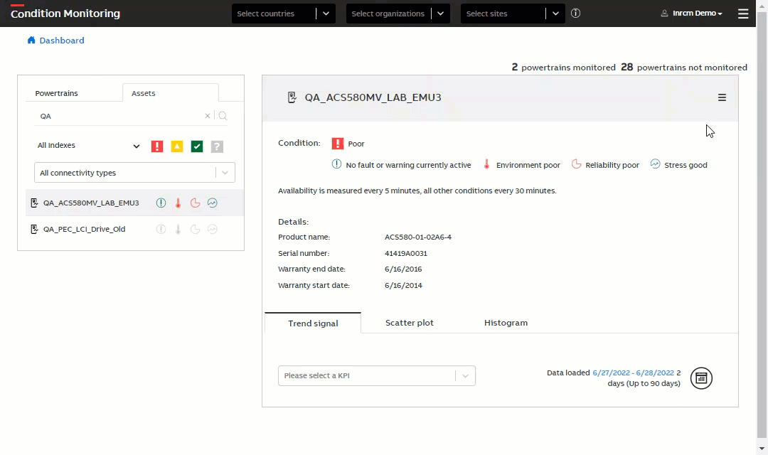Open the Please select a KPI dropdown
Viewport: 768px width, 455px height.
[377, 375]
